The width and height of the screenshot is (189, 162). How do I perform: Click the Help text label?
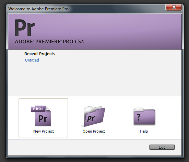pyautogui.click(x=144, y=131)
